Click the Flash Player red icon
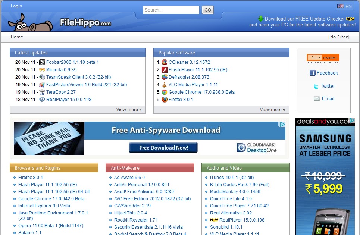360x235 pixels. click(x=165, y=70)
